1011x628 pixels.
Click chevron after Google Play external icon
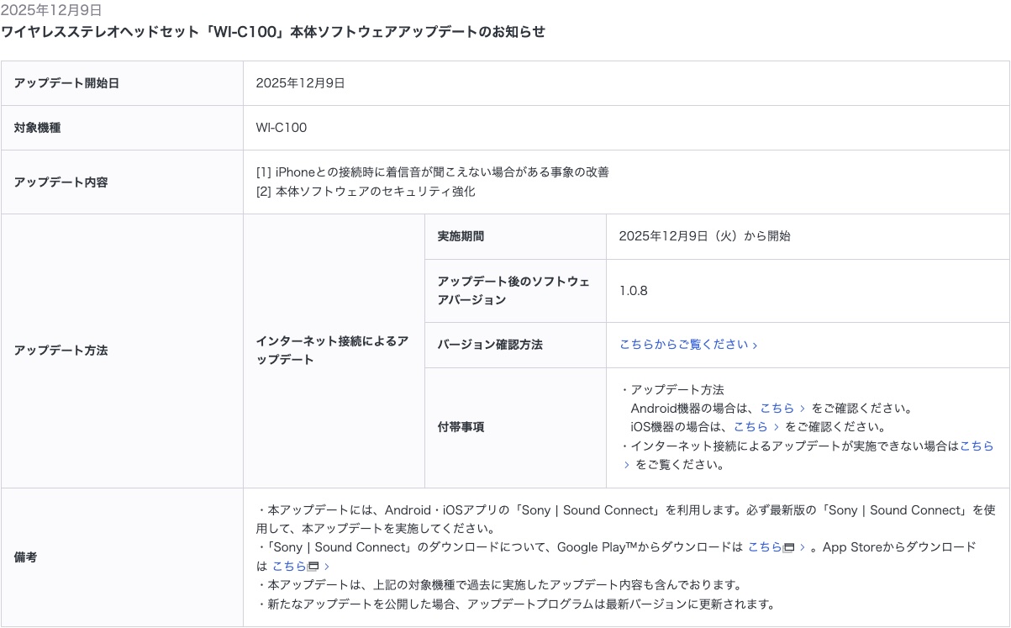[x=803, y=548]
